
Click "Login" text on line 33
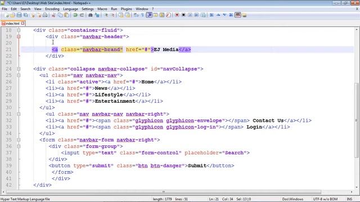coord(254,127)
